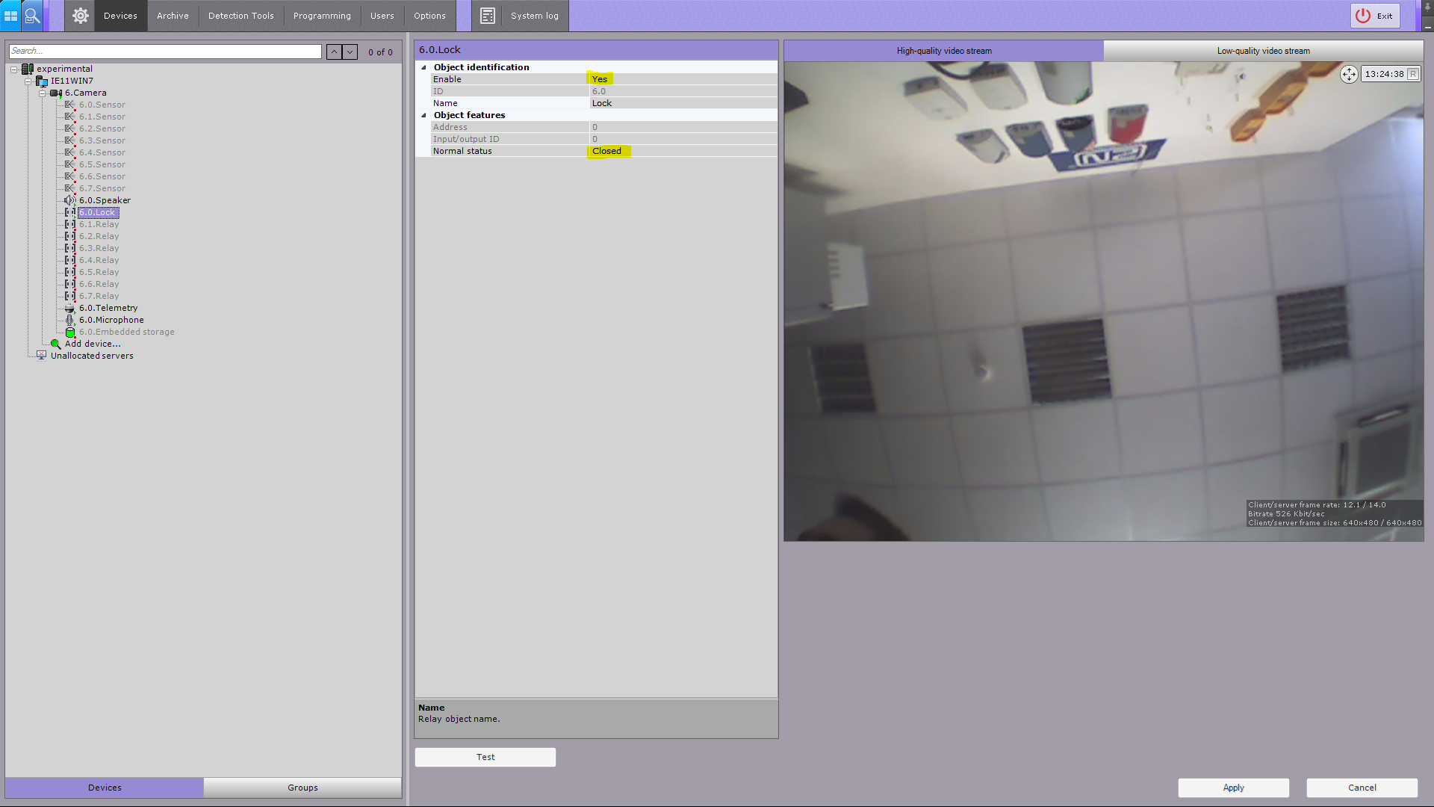Screen dimensions: 1434x807
Task: Click the 6.0.Microphone icon in tree
Action: tap(69, 320)
